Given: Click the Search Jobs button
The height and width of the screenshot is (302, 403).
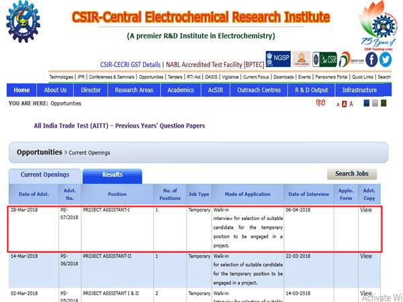Looking at the screenshot, I should [x=352, y=174].
